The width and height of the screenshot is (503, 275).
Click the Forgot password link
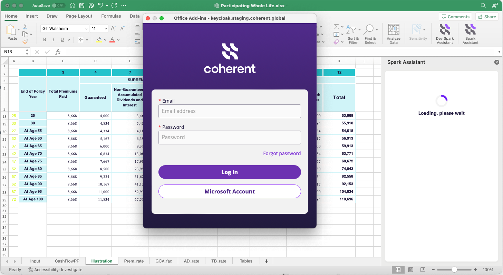click(282, 153)
